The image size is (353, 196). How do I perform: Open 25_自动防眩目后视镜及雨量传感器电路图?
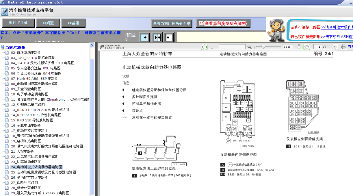tap(43, 172)
